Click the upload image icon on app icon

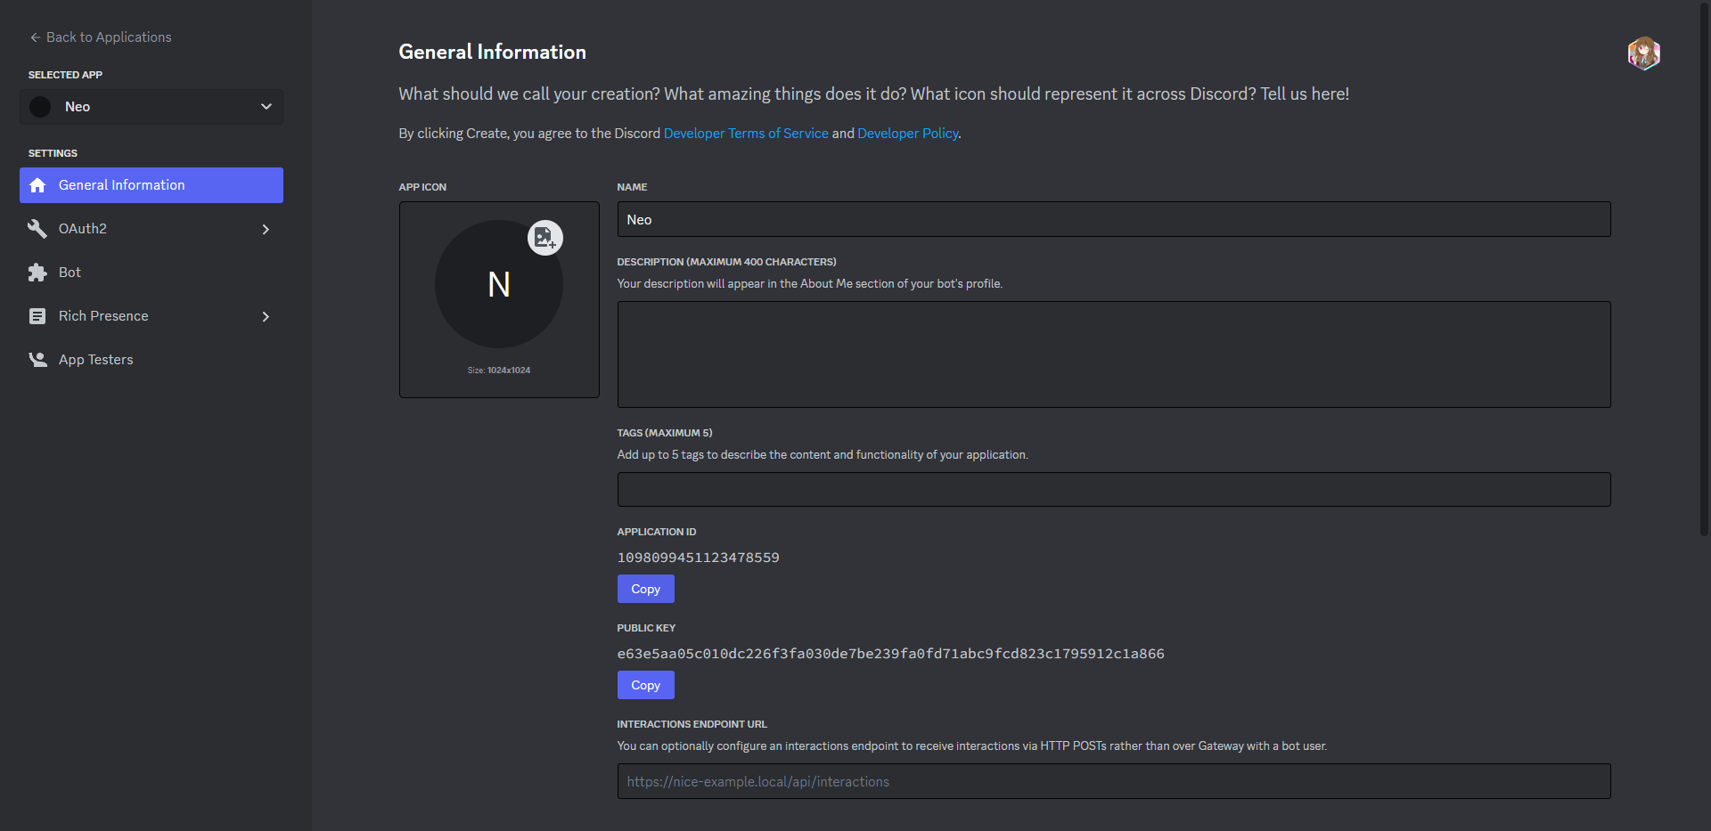point(545,238)
